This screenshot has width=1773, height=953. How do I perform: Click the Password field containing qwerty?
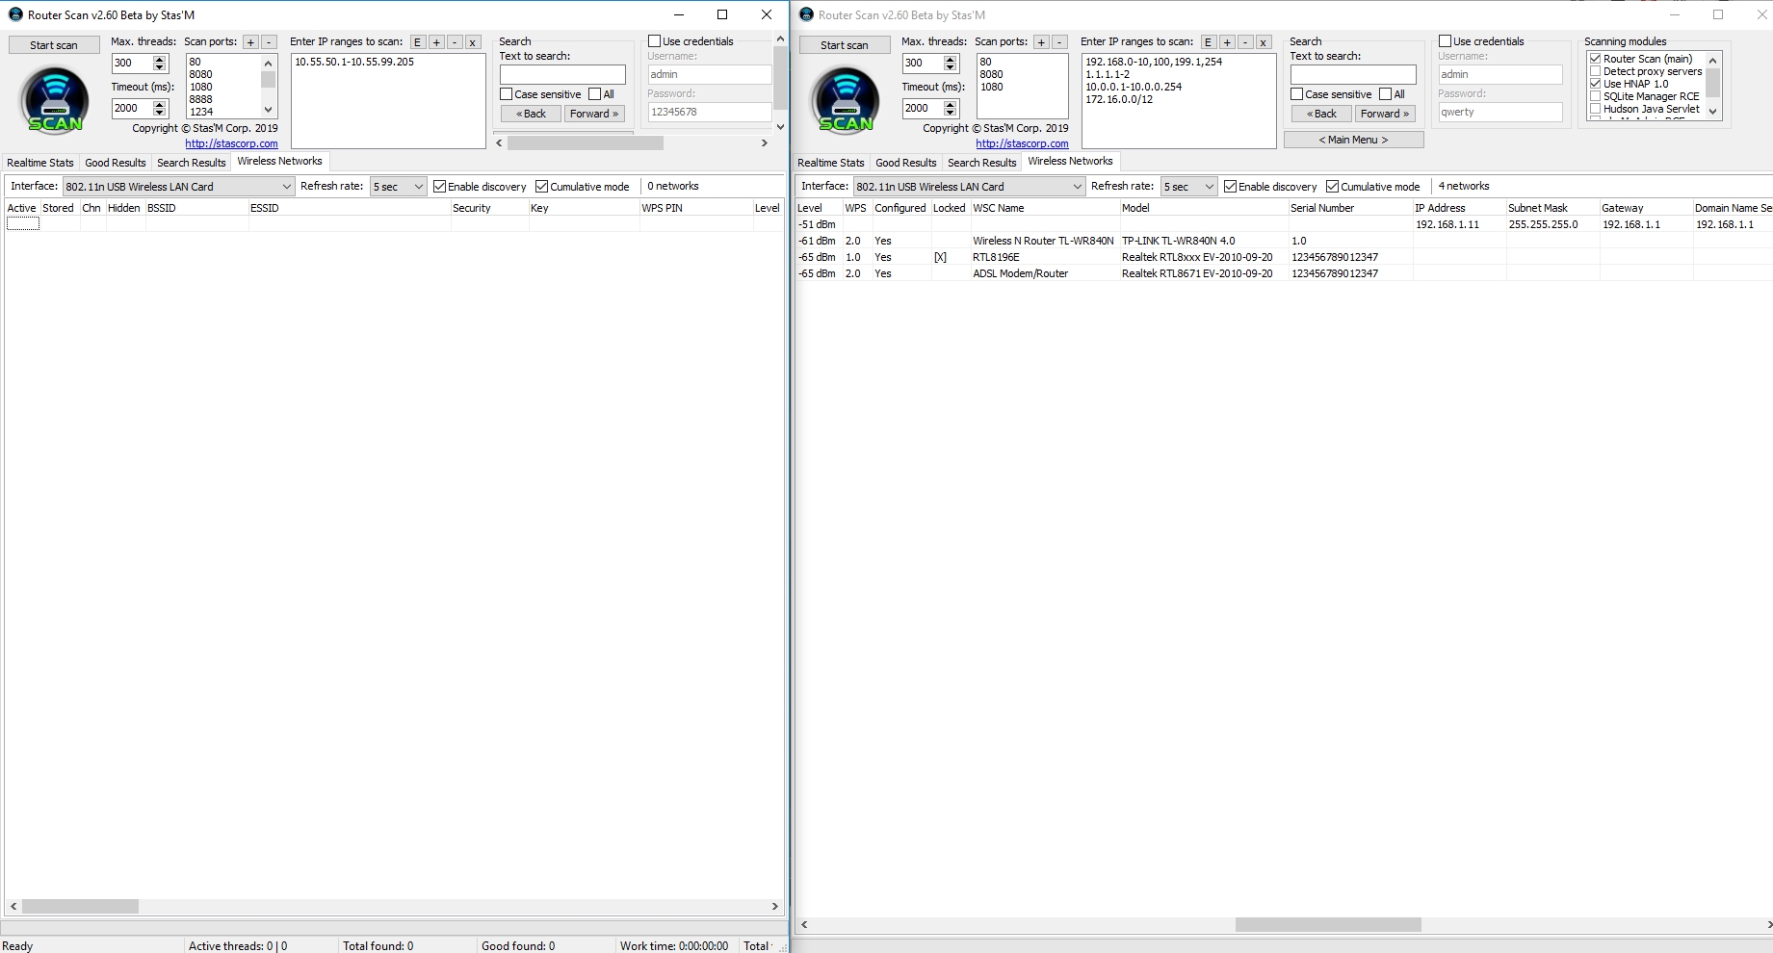1499,113
